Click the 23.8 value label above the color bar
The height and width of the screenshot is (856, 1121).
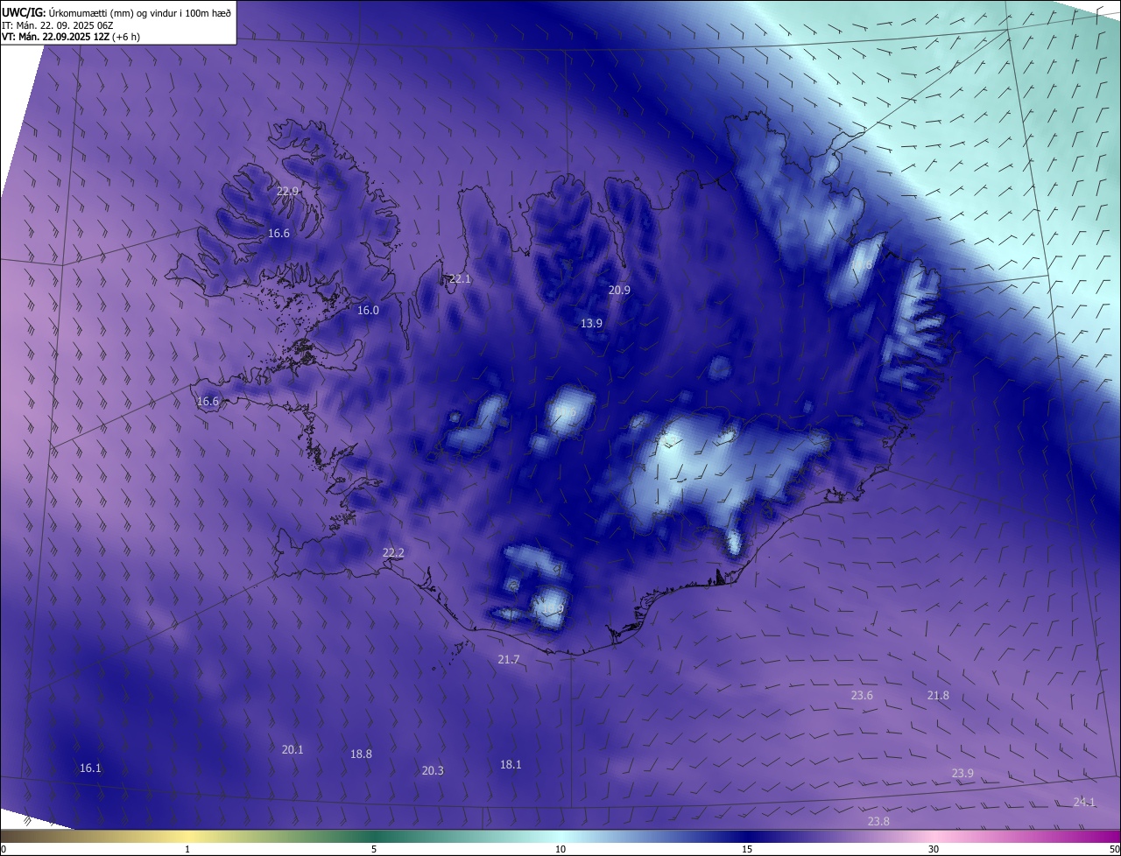pos(878,821)
